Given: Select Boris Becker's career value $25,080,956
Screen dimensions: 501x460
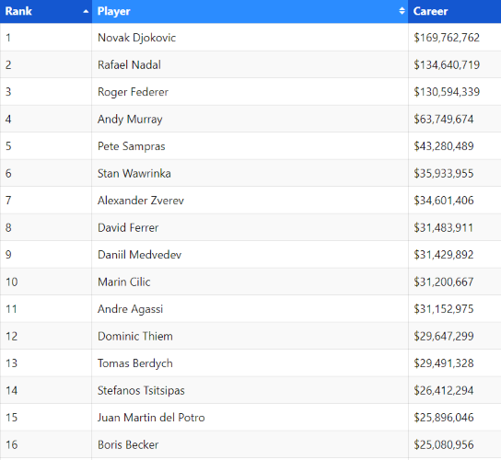Looking at the screenshot, I should click(444, 444).
